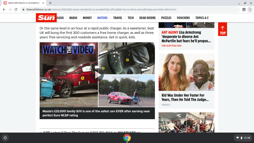
Task: Click the Wi-Fi status icon
Action: pos(237,138)
